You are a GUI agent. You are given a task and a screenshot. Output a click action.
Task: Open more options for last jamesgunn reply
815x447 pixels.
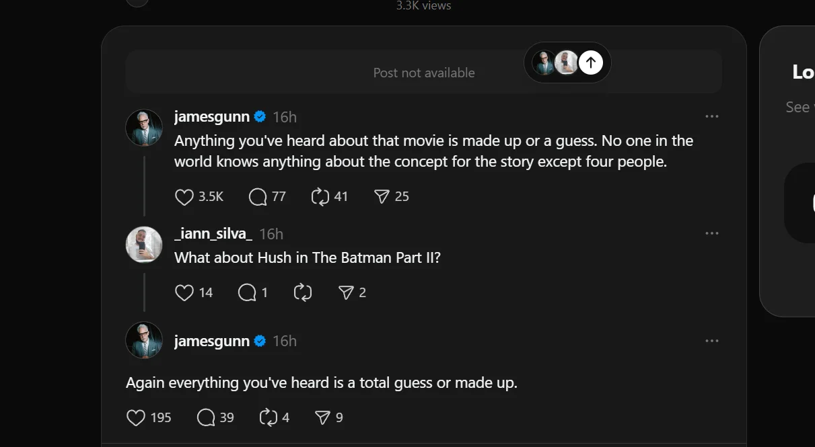click(712, 341)
